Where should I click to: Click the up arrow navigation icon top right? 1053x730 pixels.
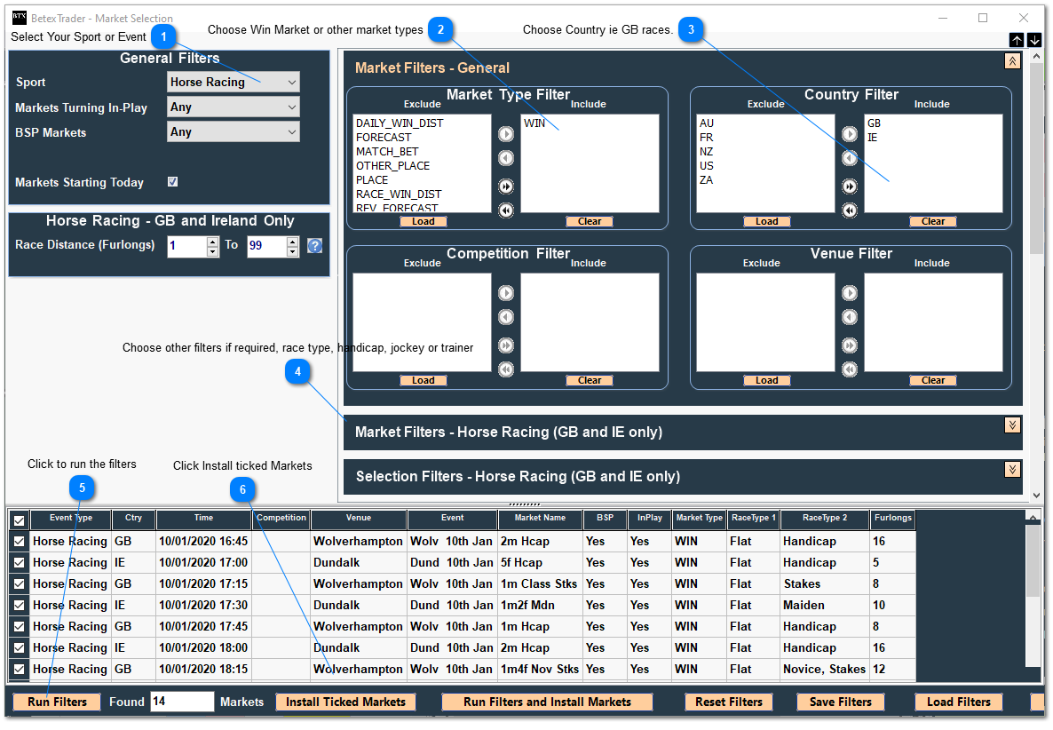[1015, 40]
